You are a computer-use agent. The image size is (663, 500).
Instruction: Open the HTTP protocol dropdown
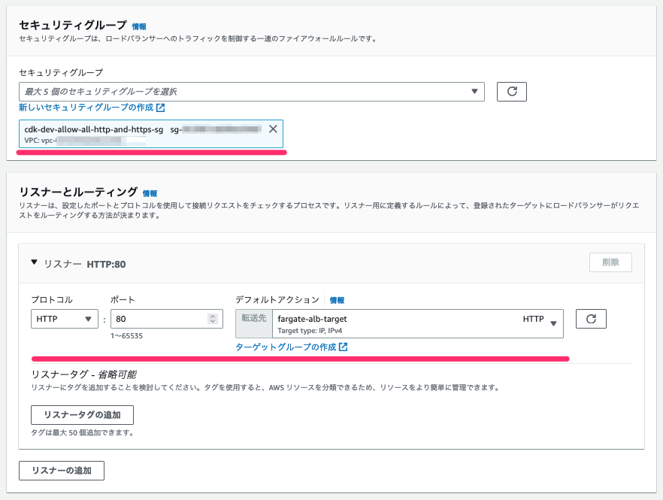coord(65,319)
